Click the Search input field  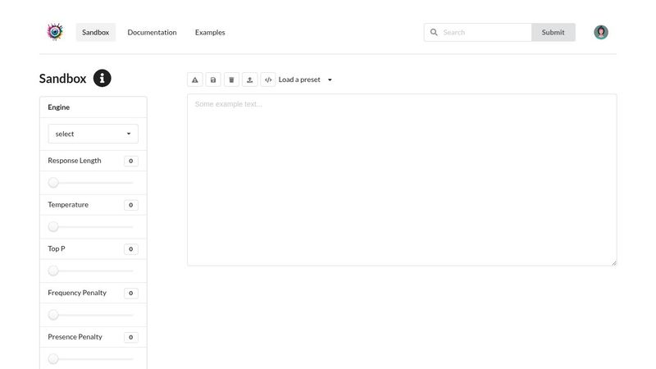tap(484, 32)
